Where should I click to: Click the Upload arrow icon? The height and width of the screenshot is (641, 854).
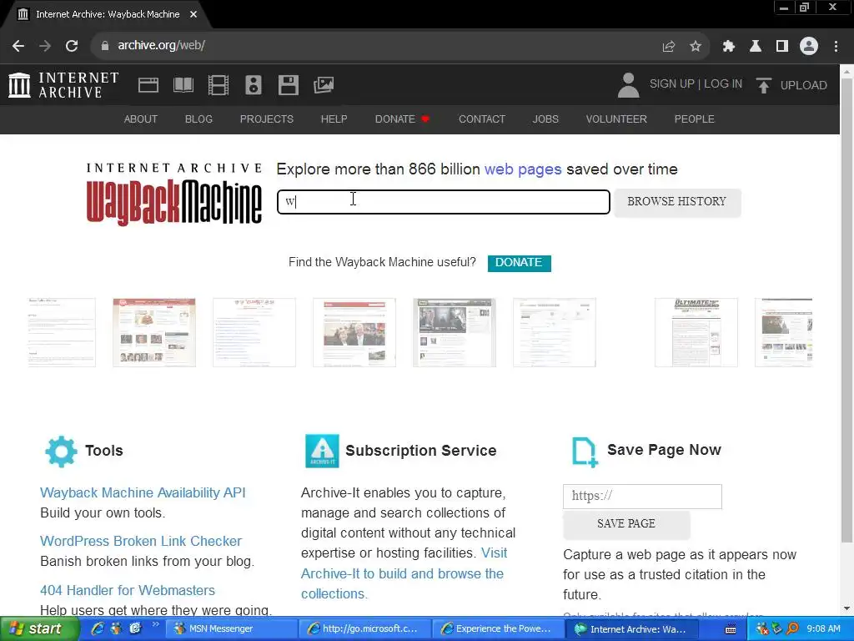(764, 85)
